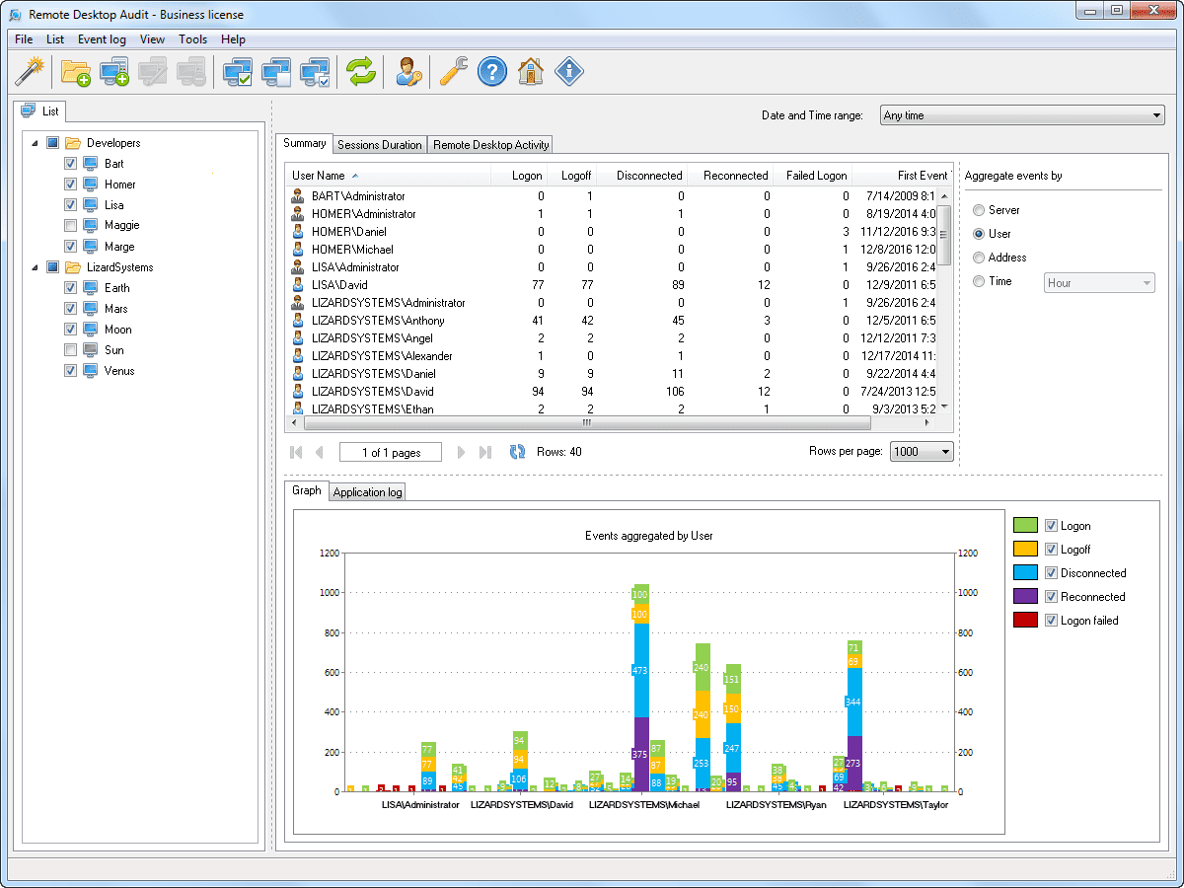Sort by the Failed Logon column header

[x=816, y=176]
